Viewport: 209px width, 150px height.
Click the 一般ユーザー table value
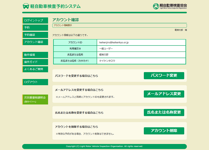pyautogui.click(x=141, y=49)
